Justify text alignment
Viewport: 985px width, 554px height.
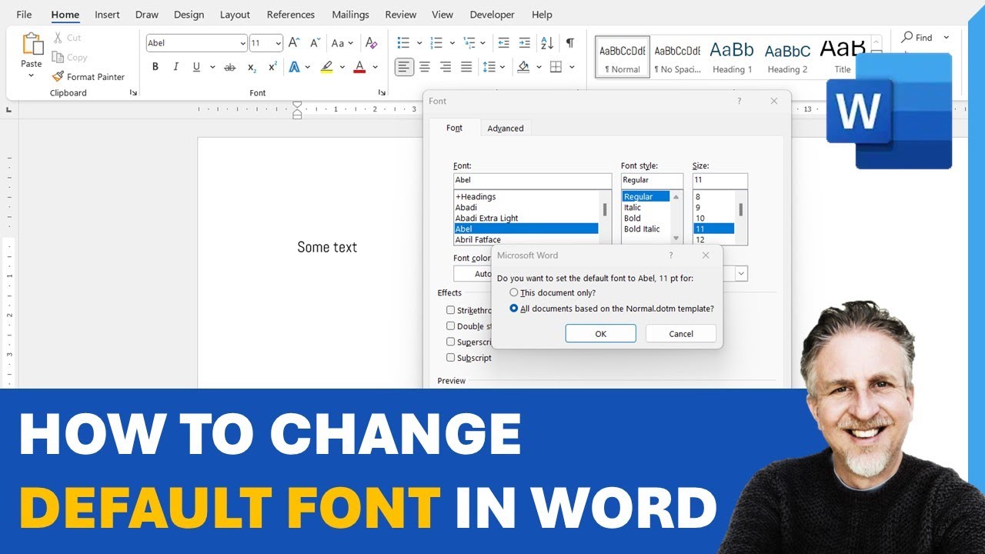[466, 67]
